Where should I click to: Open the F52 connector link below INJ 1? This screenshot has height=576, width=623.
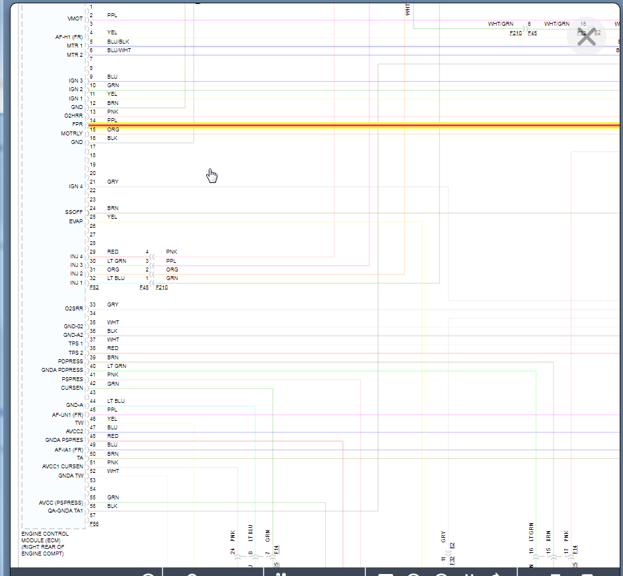click(x=94, y=287)
